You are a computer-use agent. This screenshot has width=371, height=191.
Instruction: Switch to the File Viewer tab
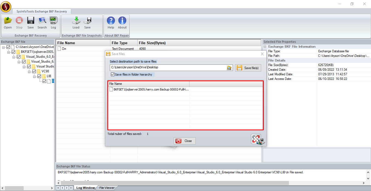[107, 188]
